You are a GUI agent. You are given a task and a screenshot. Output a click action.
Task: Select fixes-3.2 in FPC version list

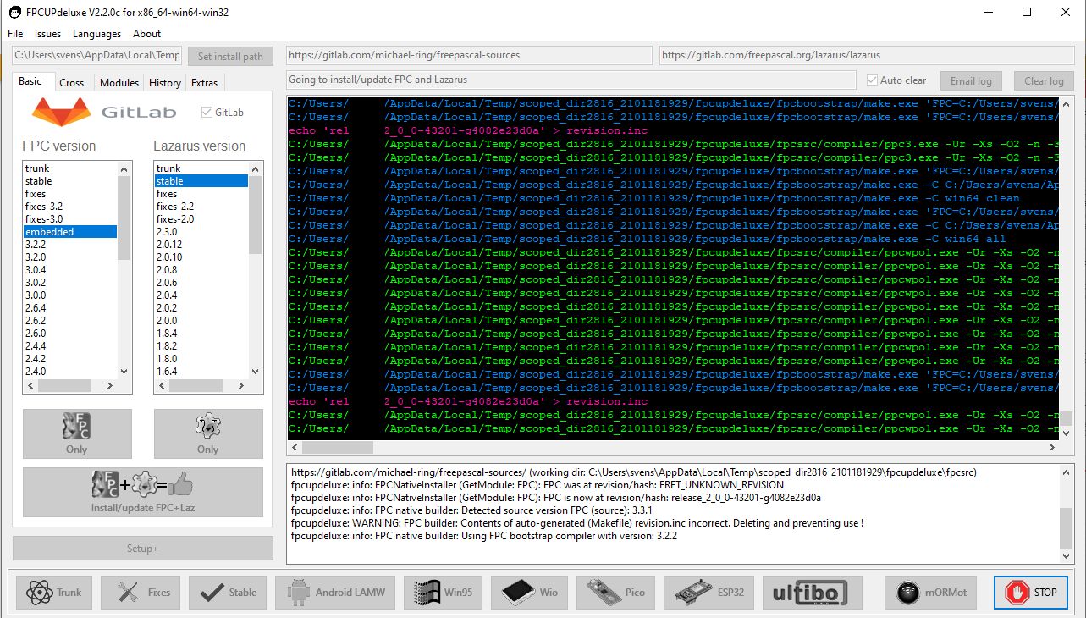click(x=69, y=207)
